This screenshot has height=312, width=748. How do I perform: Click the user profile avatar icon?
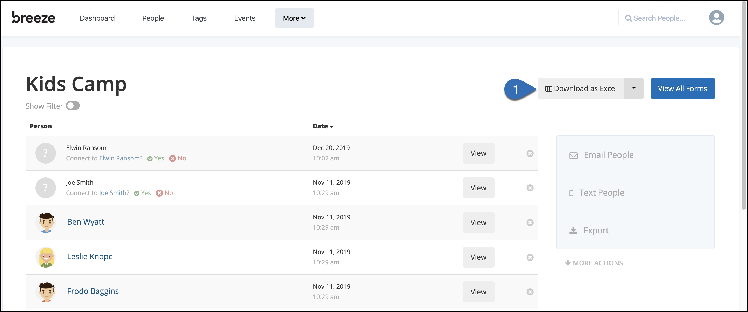click(x=716, y=17)
